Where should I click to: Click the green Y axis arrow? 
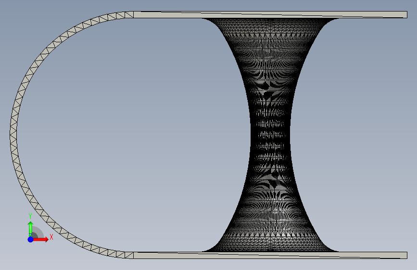[31, 229]
